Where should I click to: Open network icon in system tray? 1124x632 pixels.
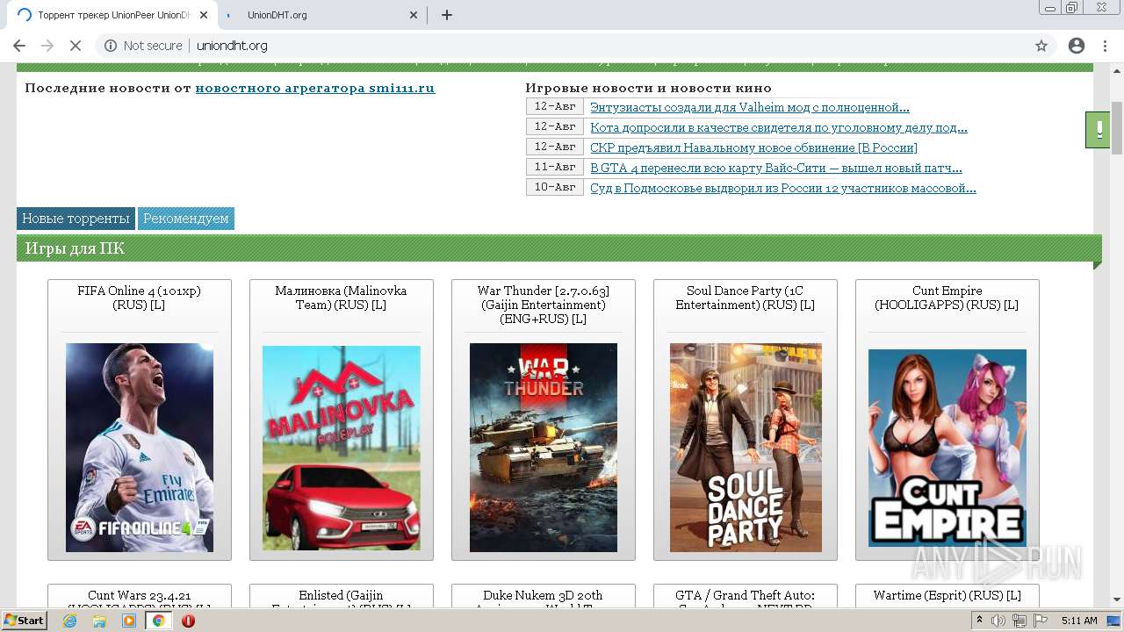tap(1019, 621)
